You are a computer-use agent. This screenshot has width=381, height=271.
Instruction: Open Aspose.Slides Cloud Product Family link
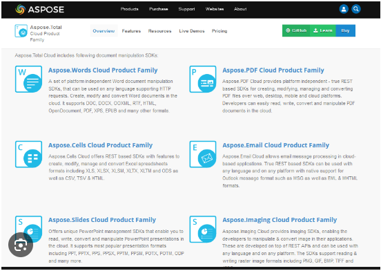102,220
